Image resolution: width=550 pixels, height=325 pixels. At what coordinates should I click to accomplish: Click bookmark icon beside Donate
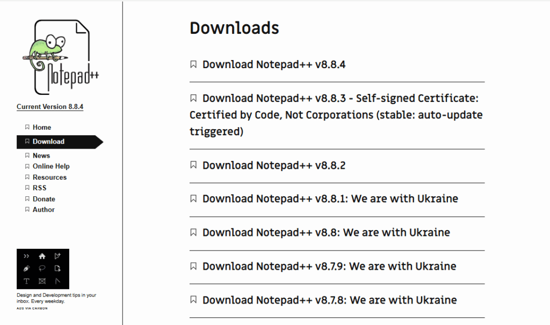point(27,199)
